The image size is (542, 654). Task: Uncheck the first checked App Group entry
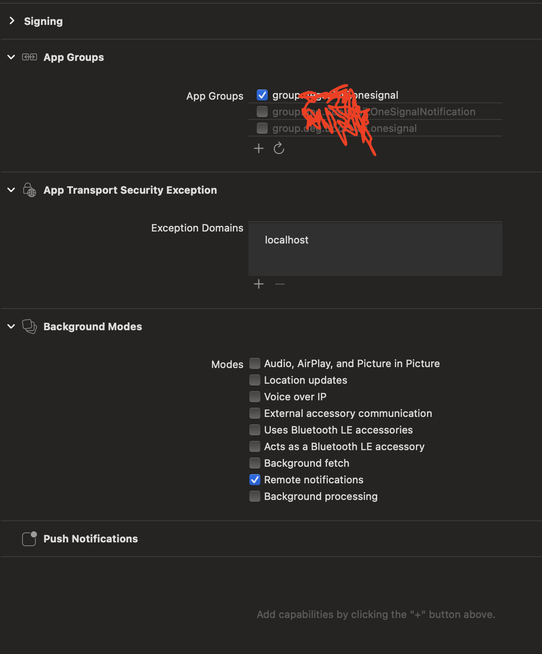(x=262, y=95)
